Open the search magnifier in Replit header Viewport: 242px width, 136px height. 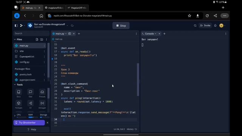[x=195, y=26]
